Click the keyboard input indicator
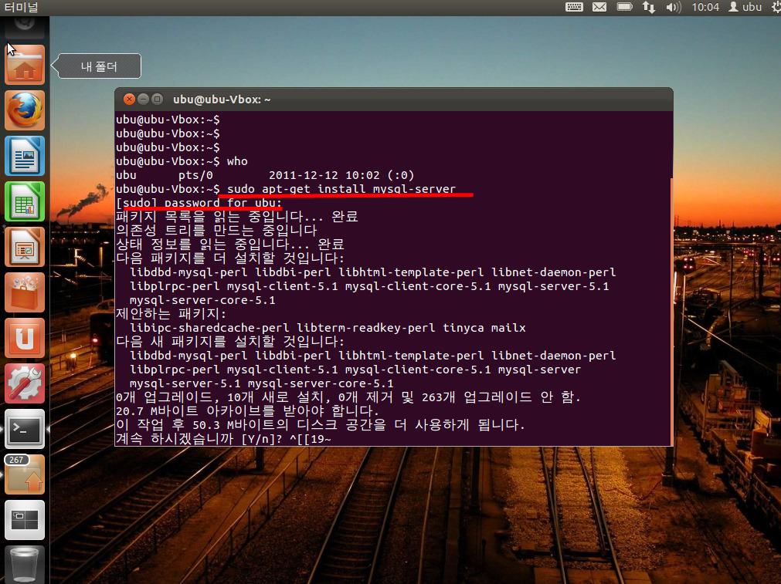781x584 pixels. click(574, 8)
